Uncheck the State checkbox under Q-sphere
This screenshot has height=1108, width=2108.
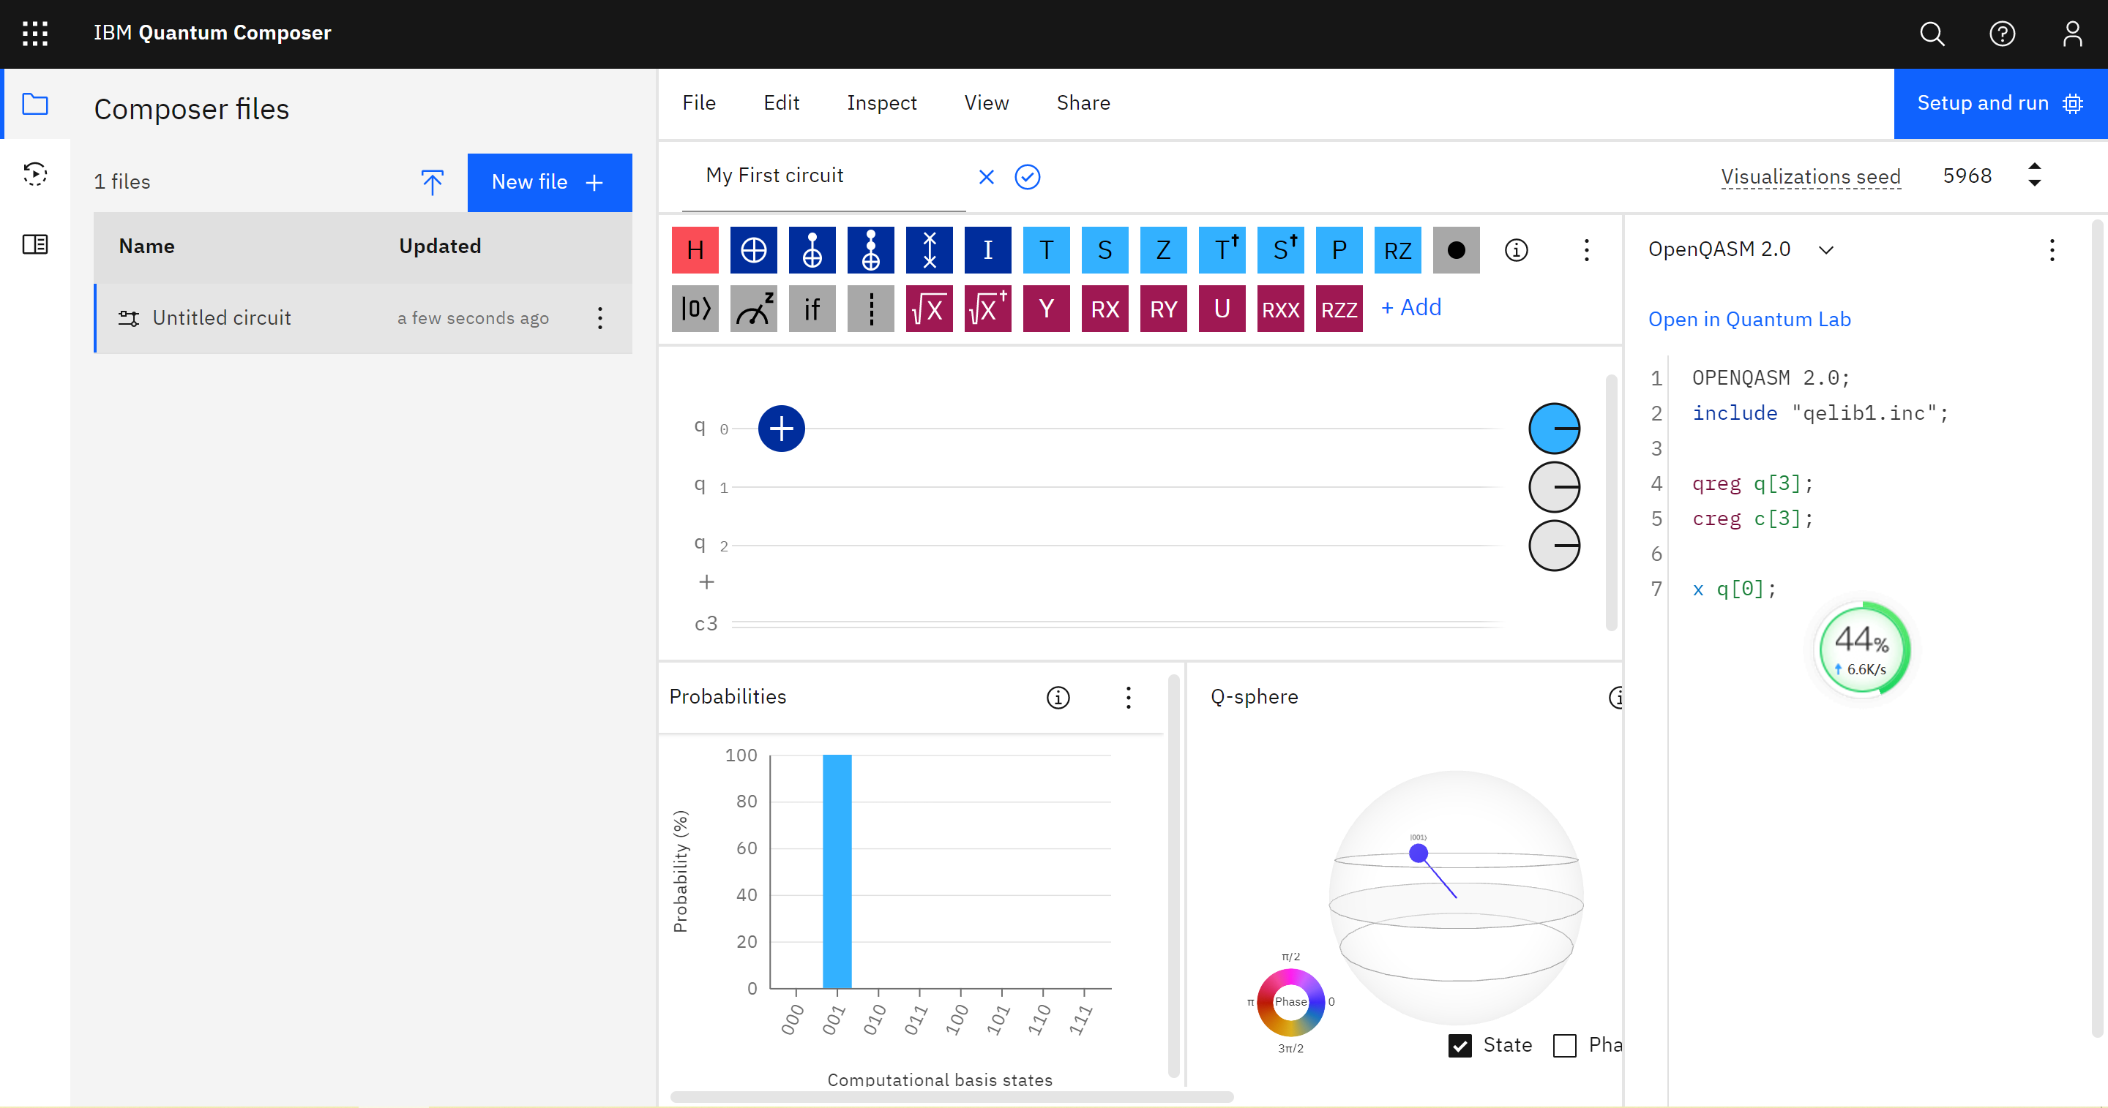click(x=1460, y=1045)
